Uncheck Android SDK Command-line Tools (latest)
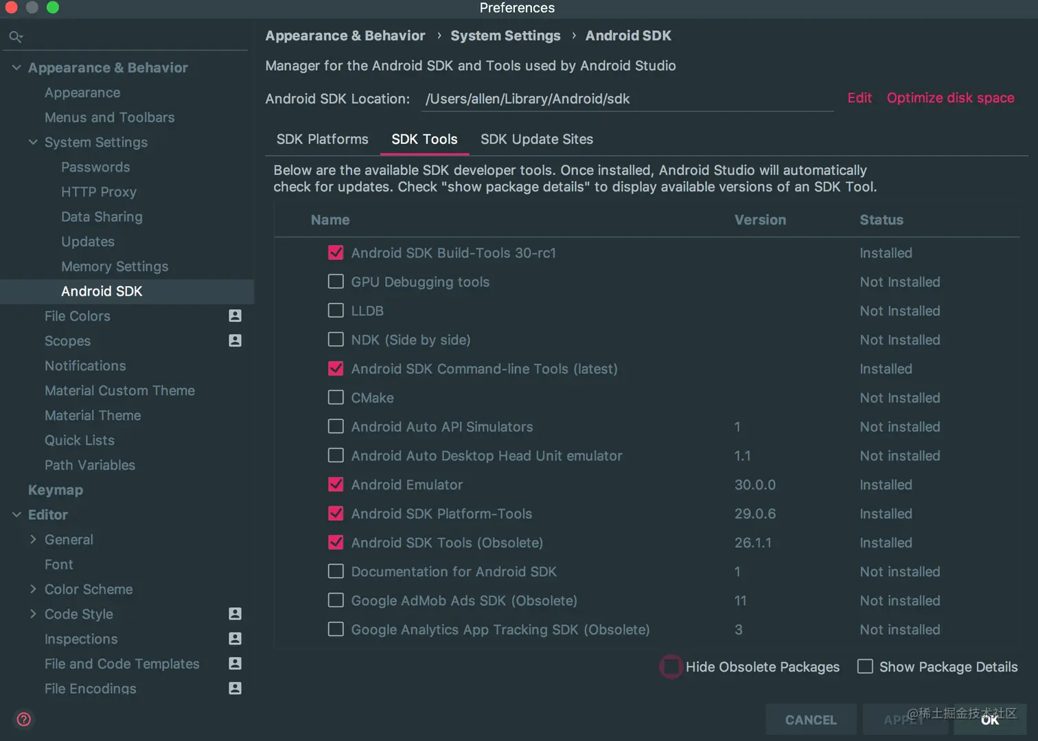The width and height of the screenshot is (1038, 741). tap(336, 368)
